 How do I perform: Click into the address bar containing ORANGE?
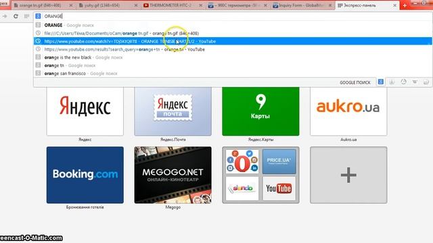[233, 16]
